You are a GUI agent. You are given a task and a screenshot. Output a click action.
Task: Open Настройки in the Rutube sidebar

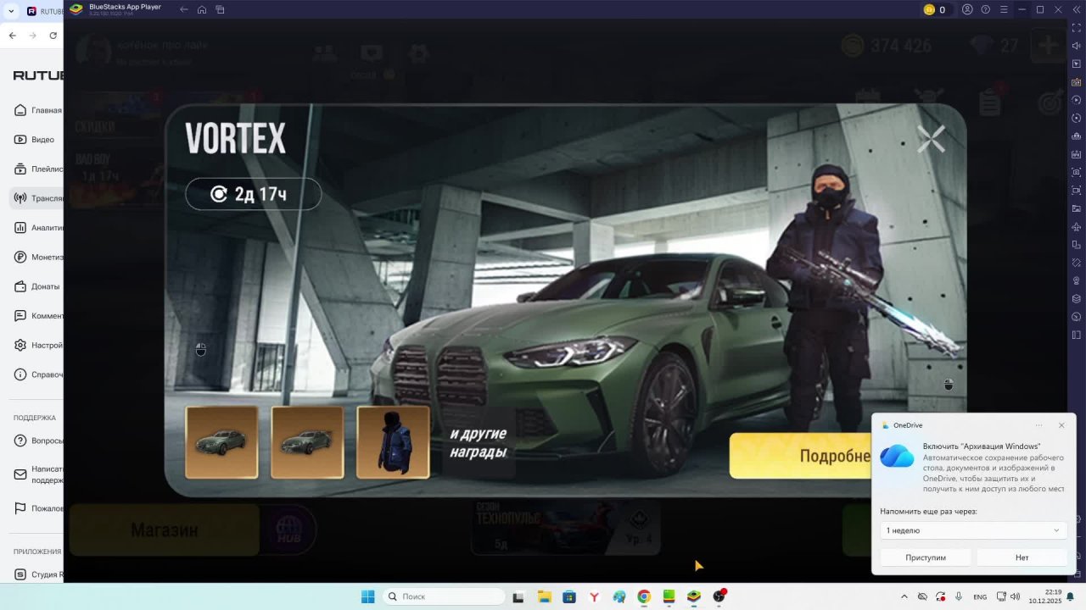click(38, 345)
